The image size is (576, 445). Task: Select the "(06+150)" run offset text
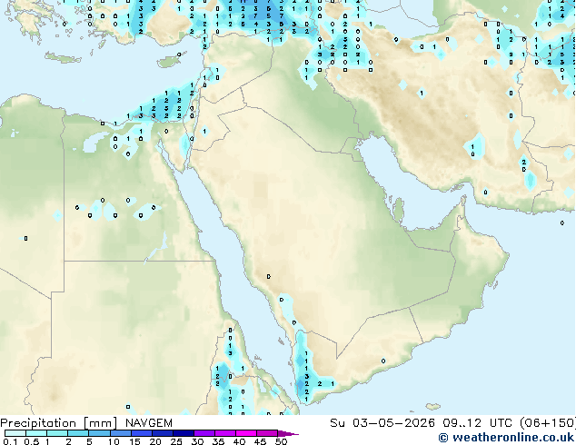click(548, 423)
